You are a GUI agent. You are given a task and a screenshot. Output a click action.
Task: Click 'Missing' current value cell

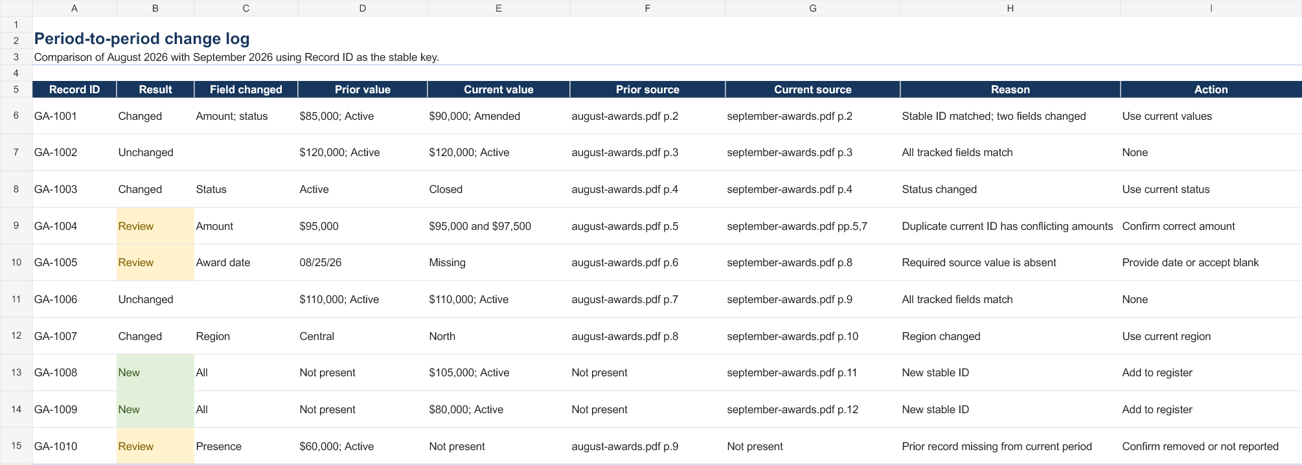(x=499, y=262)
